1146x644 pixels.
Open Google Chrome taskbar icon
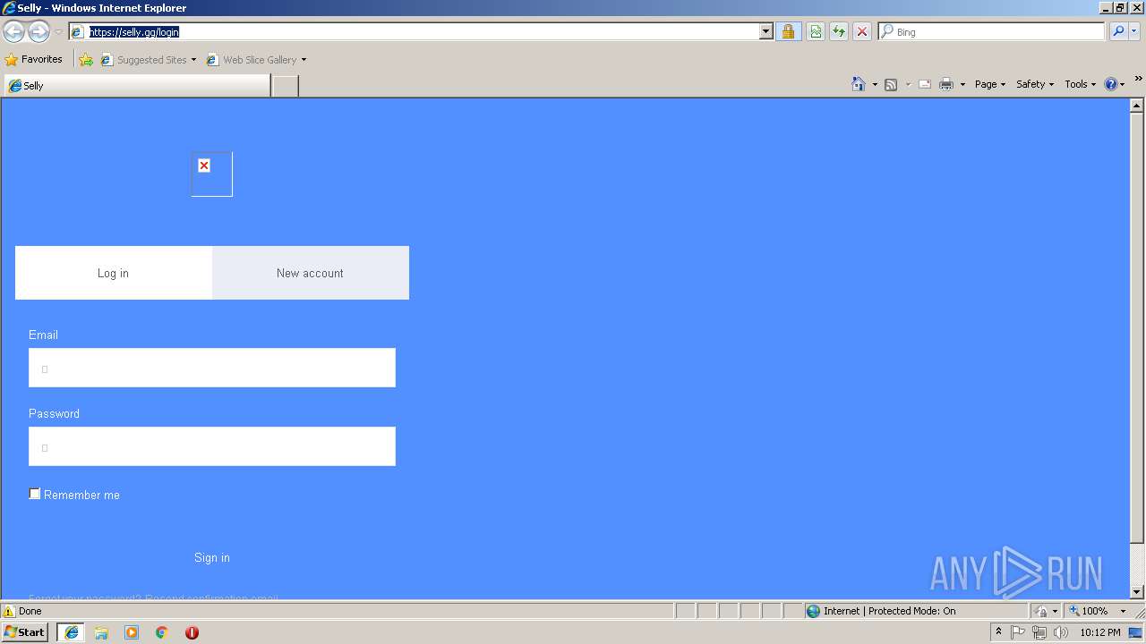pos(162,632)
